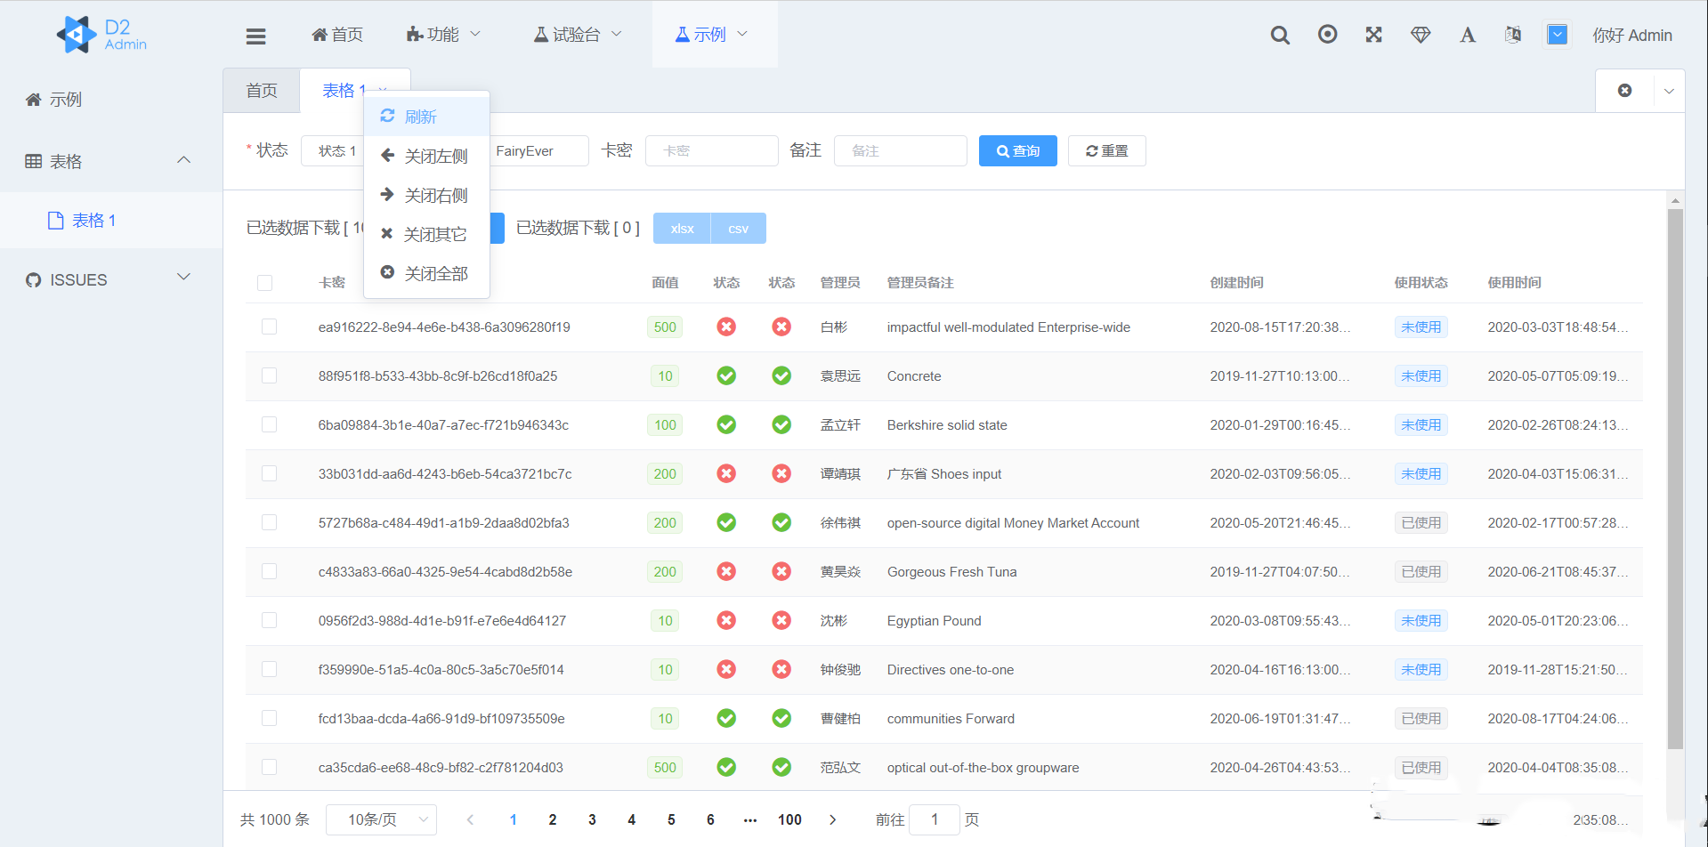Click the GitHub icon next to ISSUES
Screen dimensions: 1708x847
[x=33, y=279]
